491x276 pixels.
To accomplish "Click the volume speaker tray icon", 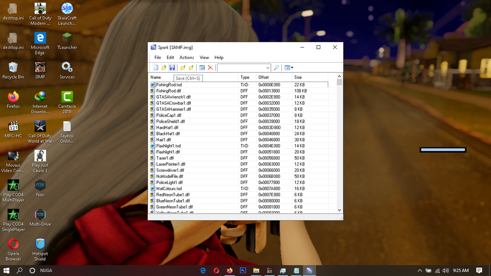I will pos(445,270).
